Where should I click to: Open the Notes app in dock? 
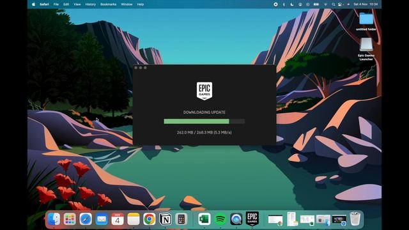tap(134, 219)
